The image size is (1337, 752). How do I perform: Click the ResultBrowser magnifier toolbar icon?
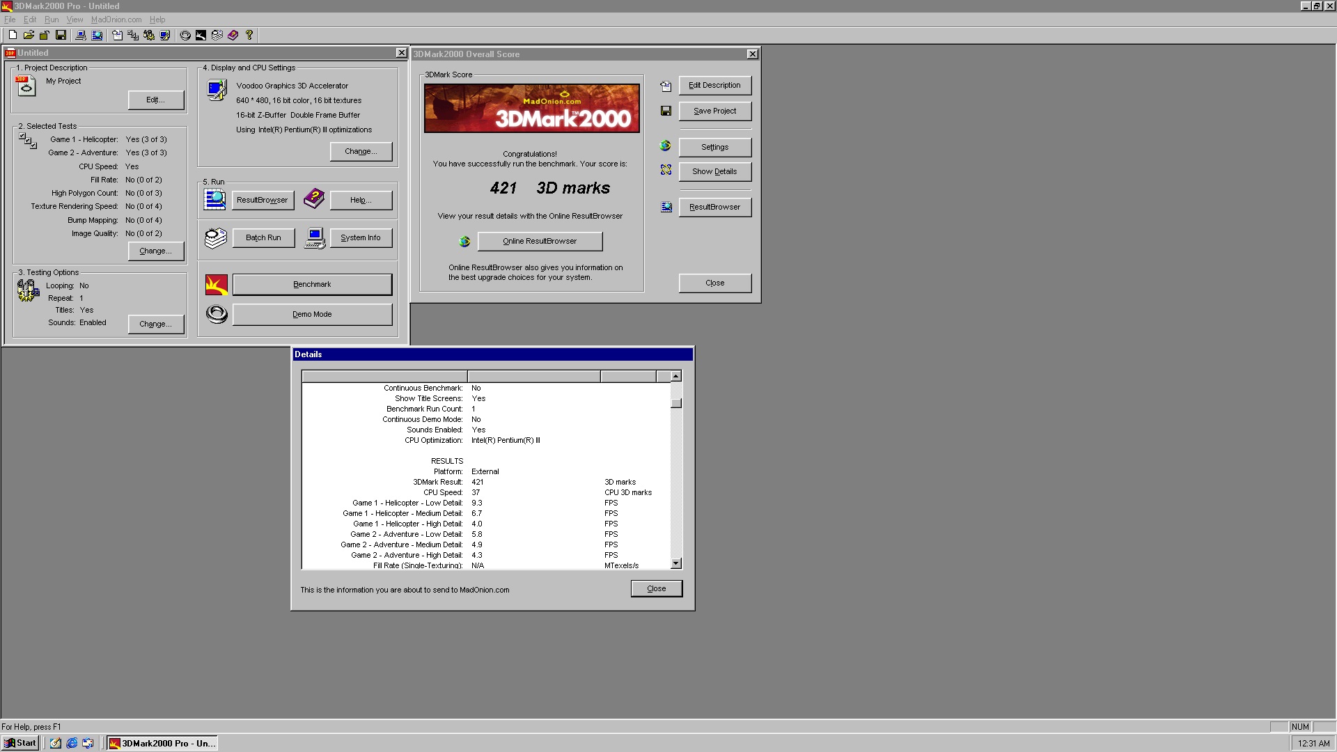[97, 35]
